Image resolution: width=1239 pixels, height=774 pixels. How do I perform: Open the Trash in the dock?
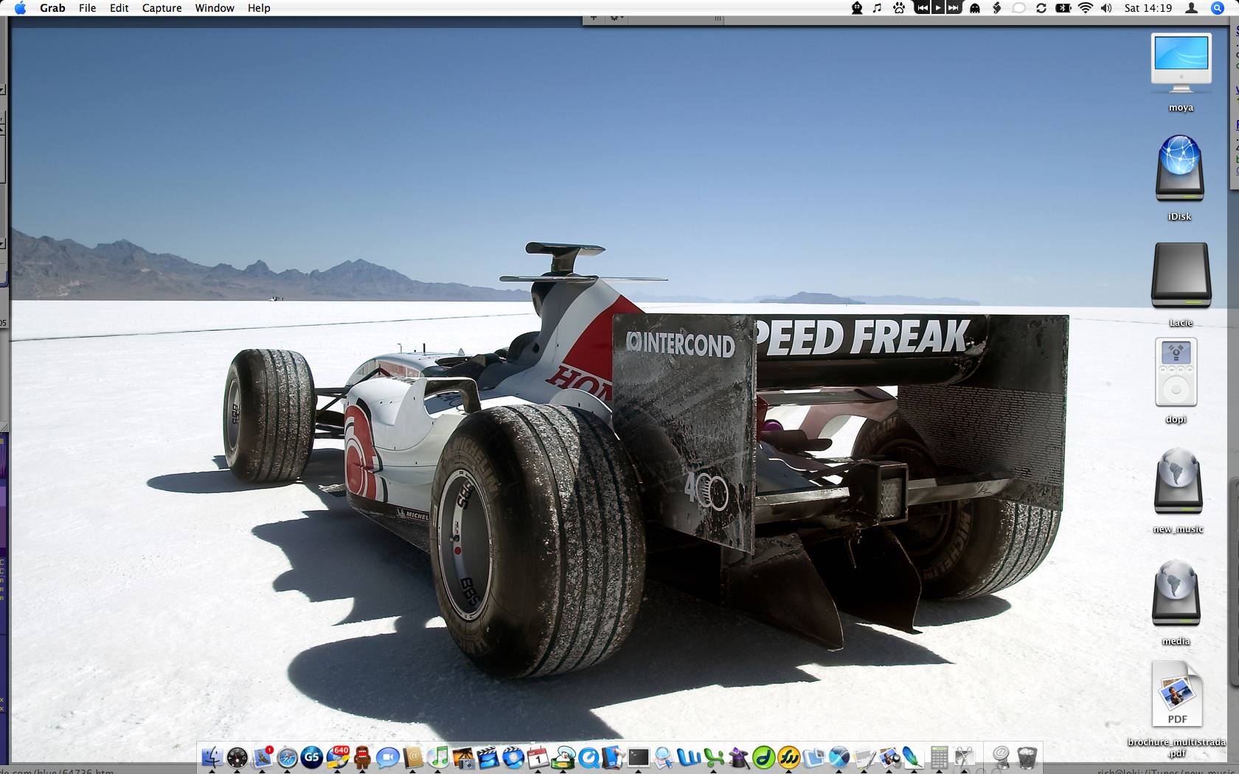click(x=1027, y=757)
